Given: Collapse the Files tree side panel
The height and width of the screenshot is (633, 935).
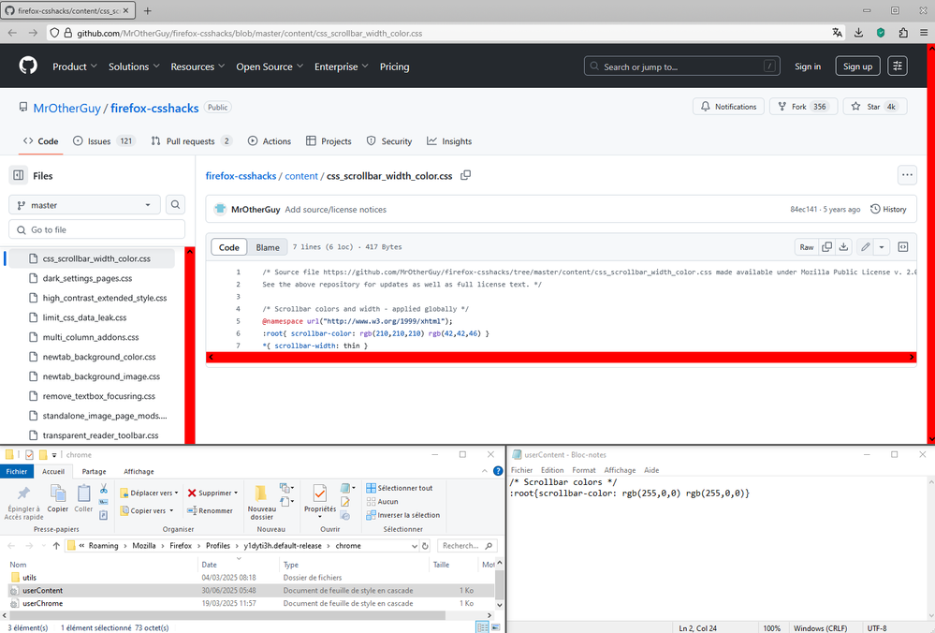Looking at the screenshot, I should 19,175.
